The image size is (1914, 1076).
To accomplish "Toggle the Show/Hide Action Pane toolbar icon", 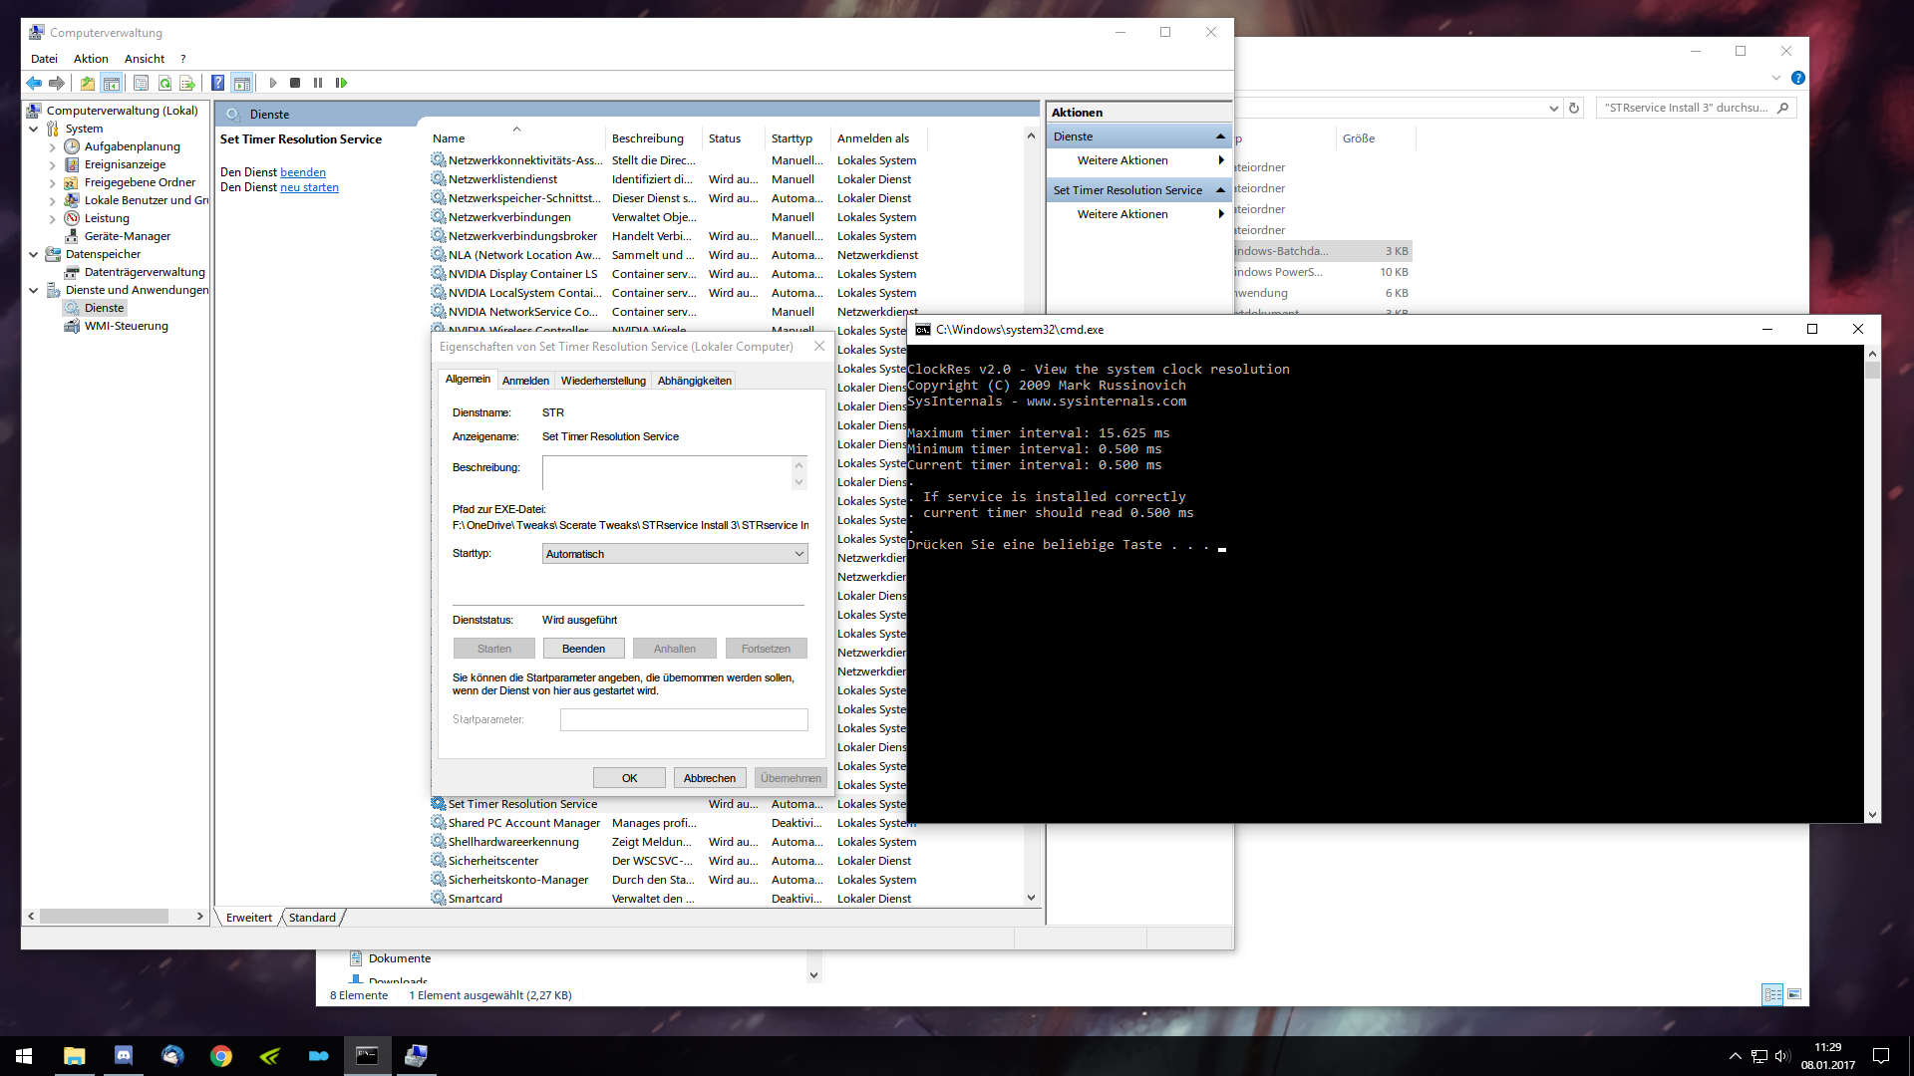I will (241, 83).
